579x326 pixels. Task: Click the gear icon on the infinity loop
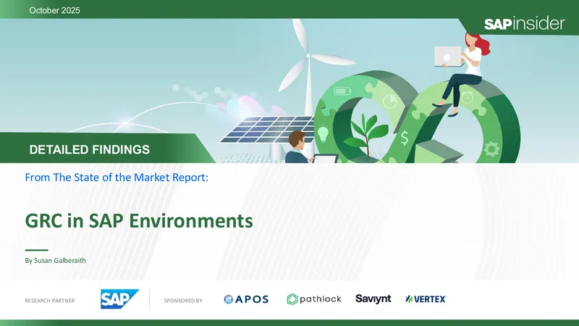pyautogui.click(x=491, y=149)
